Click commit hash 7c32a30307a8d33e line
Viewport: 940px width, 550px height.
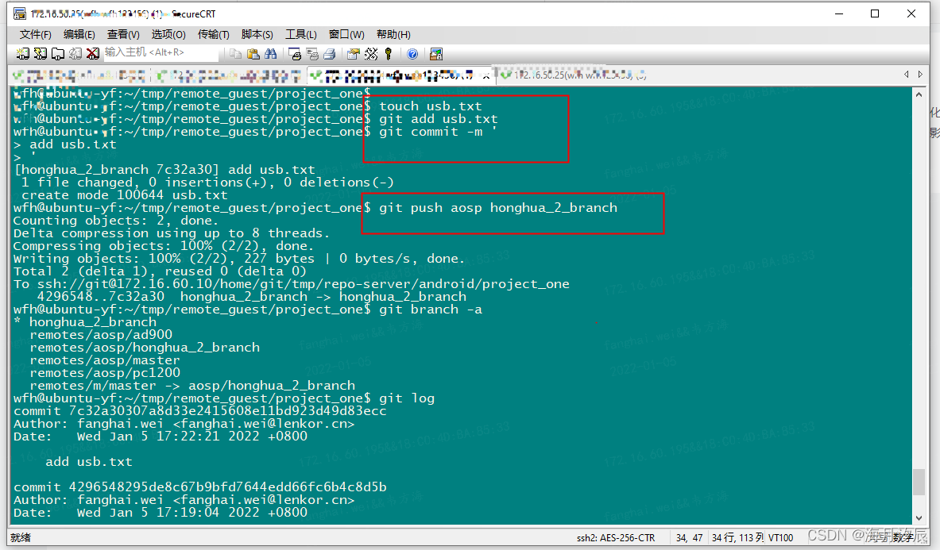(x=199, y=411)
